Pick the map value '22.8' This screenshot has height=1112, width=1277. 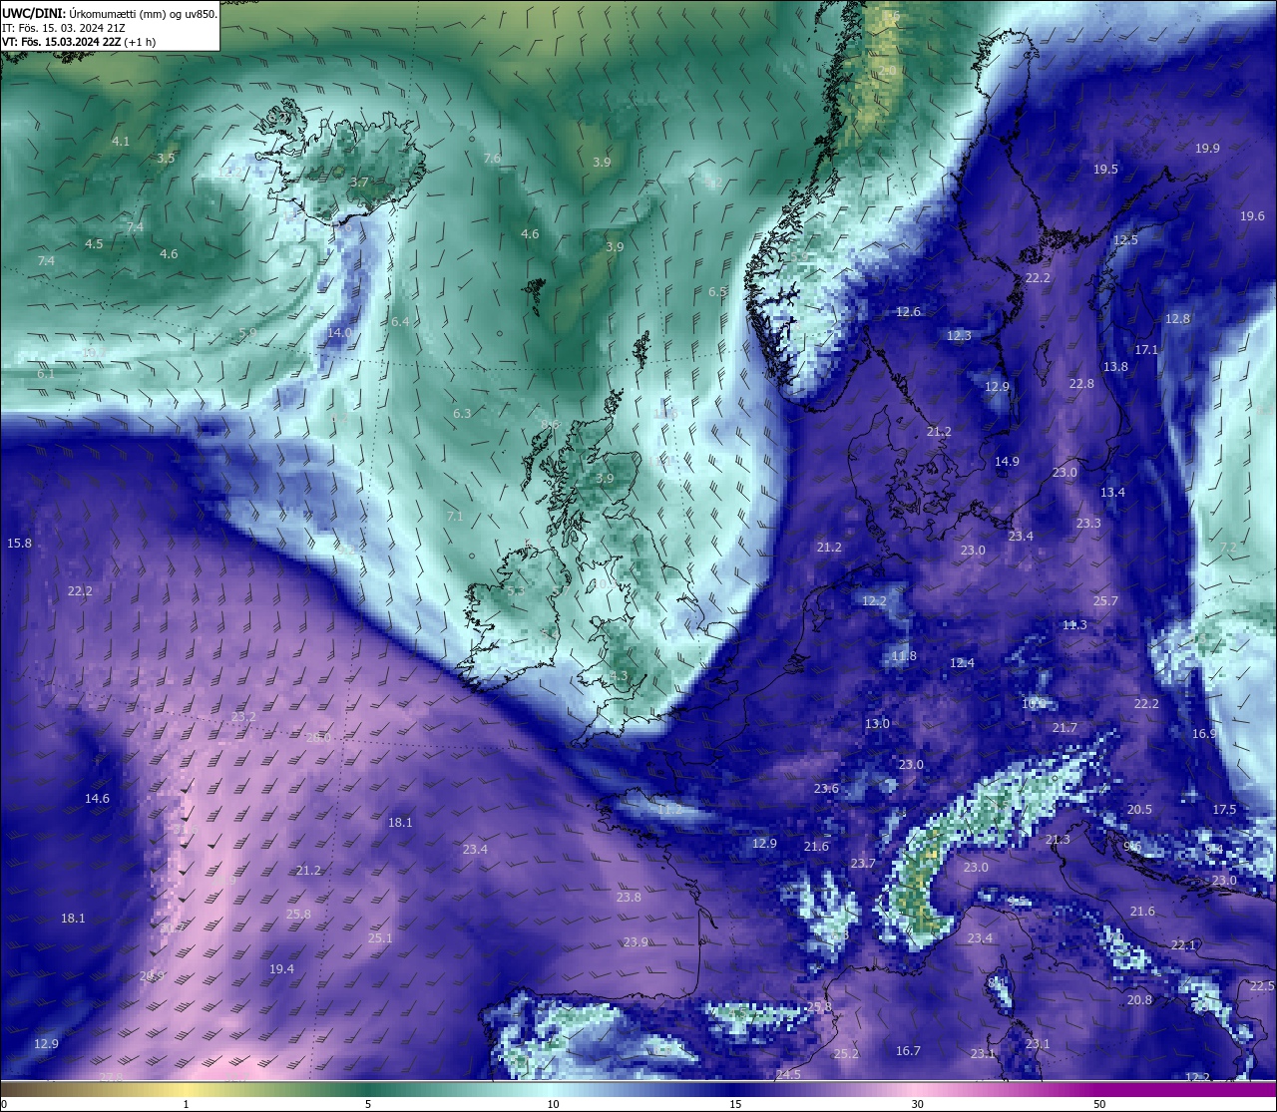click(x=1081, y=384)
